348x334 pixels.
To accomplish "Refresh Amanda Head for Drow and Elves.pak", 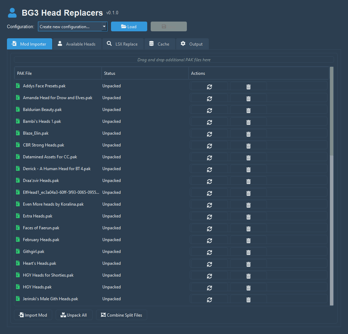I will [209, 98].
